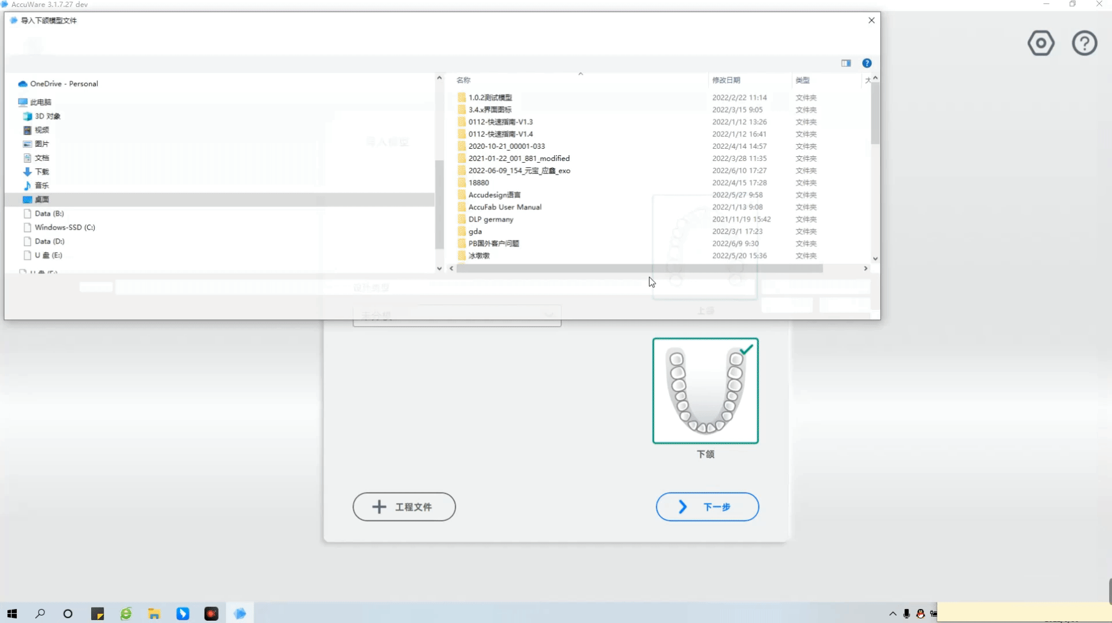Select OneDrive - Personal in navigation pane

pos(63,84)
